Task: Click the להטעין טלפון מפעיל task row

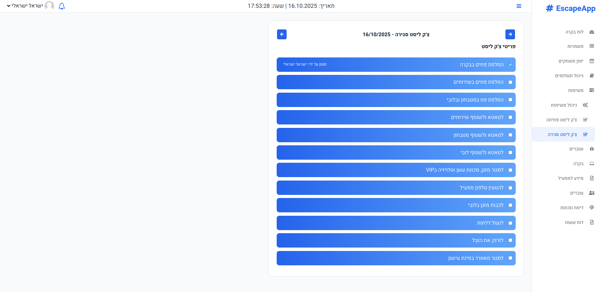Action: (396, 188)
